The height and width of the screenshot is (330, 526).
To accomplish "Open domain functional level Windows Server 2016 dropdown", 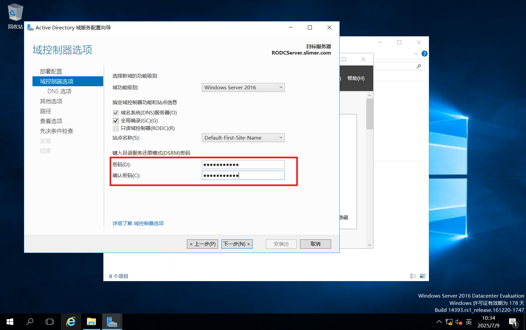I will [243, 87].
